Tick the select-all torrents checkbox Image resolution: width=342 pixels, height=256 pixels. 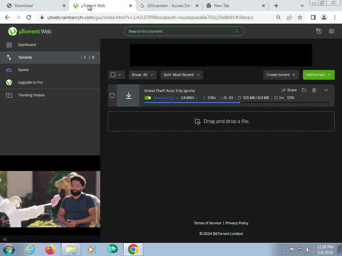[113, 75]
